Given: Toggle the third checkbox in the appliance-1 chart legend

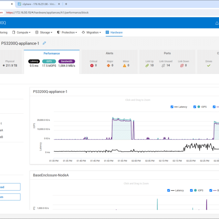Looking at the screenshot, I should tap(214, 107).
